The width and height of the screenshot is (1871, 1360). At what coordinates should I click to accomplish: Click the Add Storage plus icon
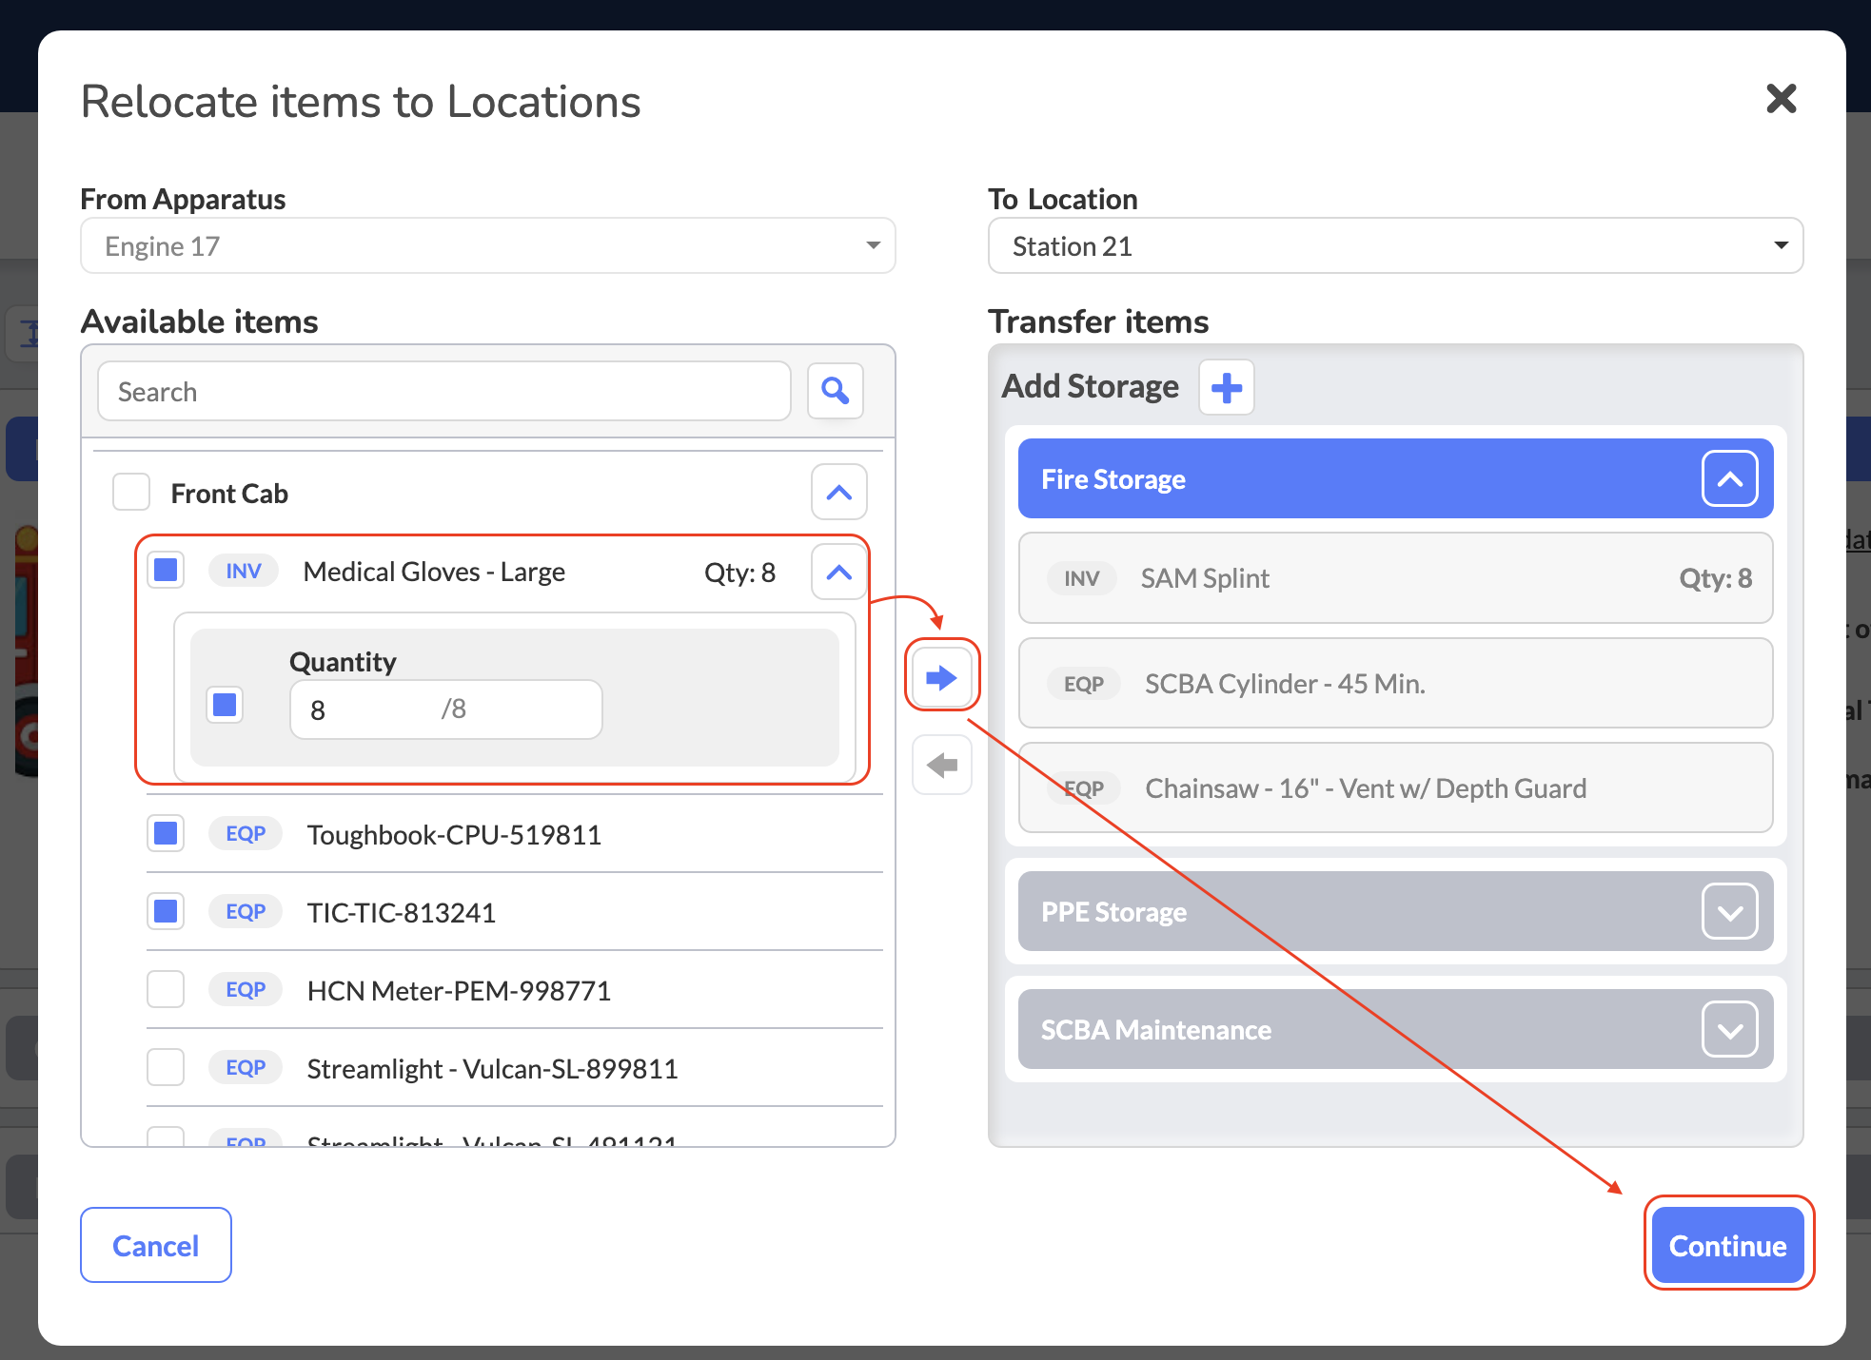coord(1226,387)
